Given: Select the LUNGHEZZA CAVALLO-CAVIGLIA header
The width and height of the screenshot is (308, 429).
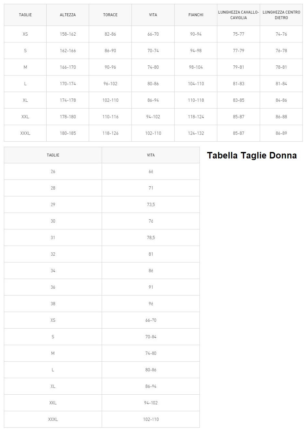Looking at the screenshot, I should point(239,15).
